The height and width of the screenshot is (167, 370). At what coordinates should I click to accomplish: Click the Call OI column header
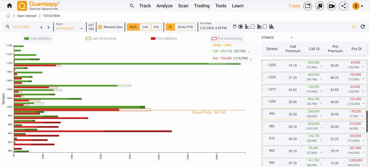(x=314, y=49)
